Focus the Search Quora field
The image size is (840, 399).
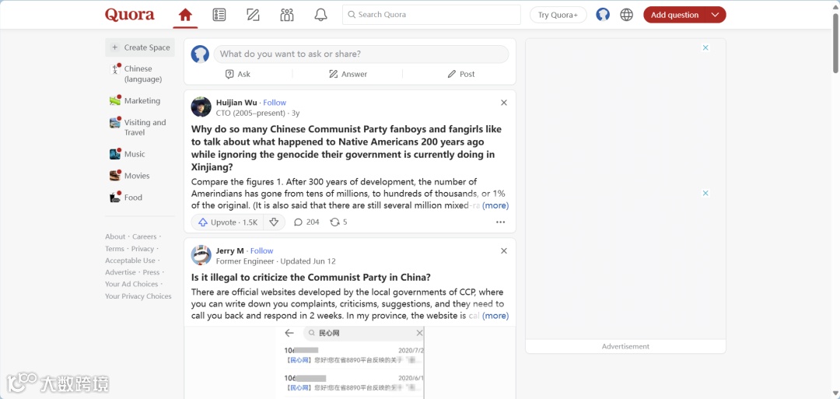click(431, 15)
